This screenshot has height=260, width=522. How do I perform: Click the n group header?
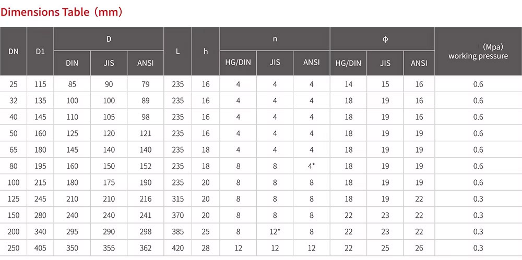(275, 39)
